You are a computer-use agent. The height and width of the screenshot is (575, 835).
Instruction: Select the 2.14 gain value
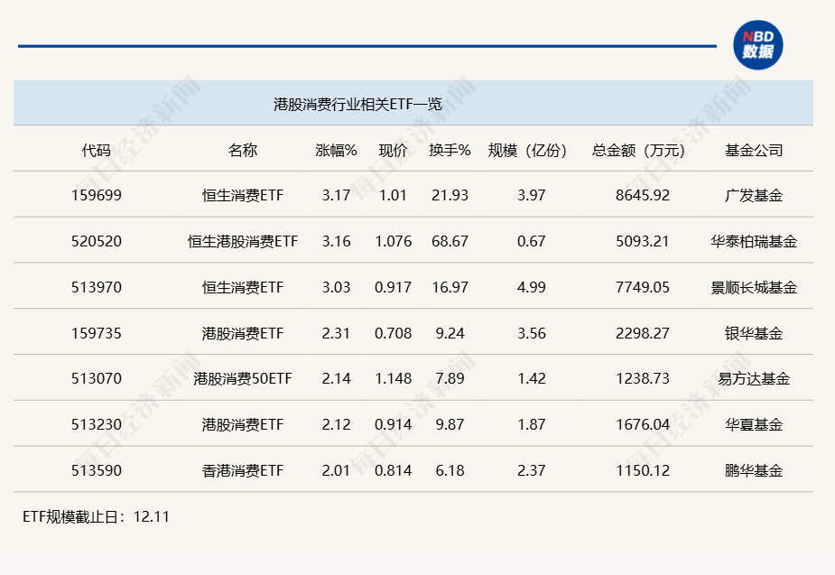336,378
